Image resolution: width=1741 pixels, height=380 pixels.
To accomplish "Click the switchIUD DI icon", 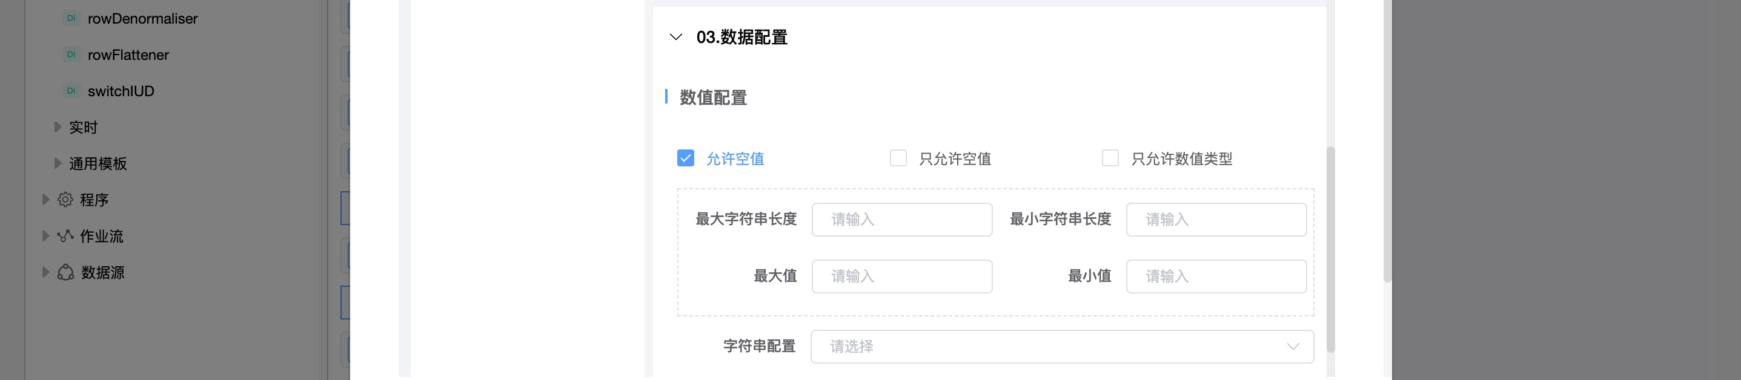I will (71, 91).
